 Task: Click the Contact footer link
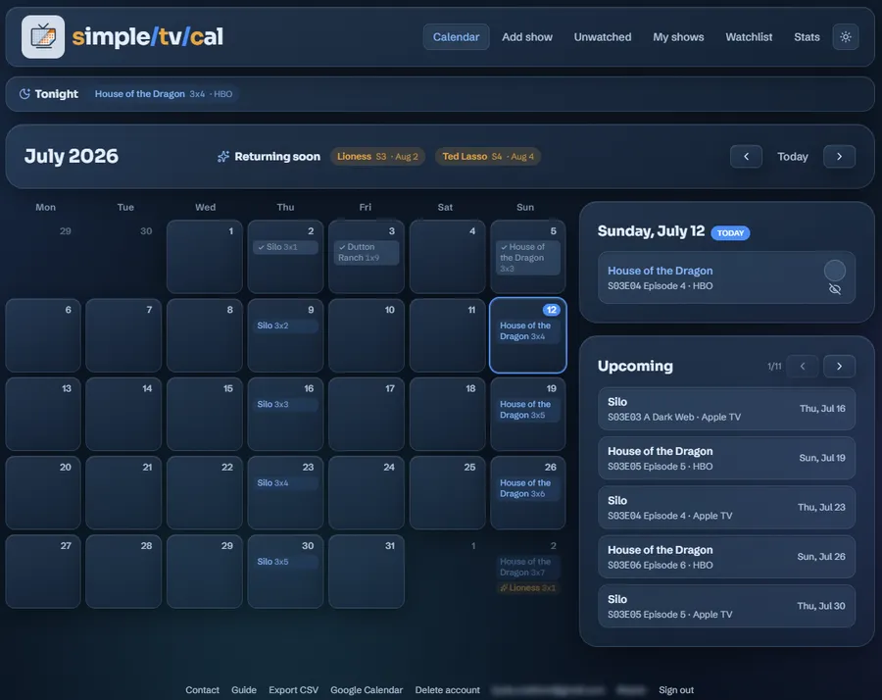[x=203, y=690]
